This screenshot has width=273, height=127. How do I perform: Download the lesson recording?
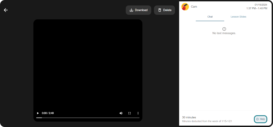(x=138, y=10)
